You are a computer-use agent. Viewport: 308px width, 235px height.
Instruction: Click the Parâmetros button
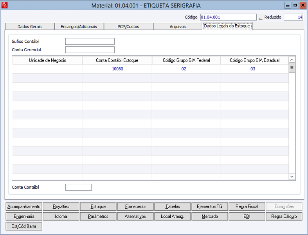click(98, 216)
